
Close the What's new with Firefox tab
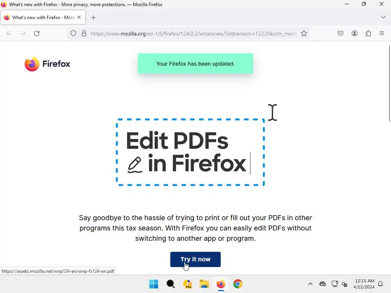pos(79,17)
